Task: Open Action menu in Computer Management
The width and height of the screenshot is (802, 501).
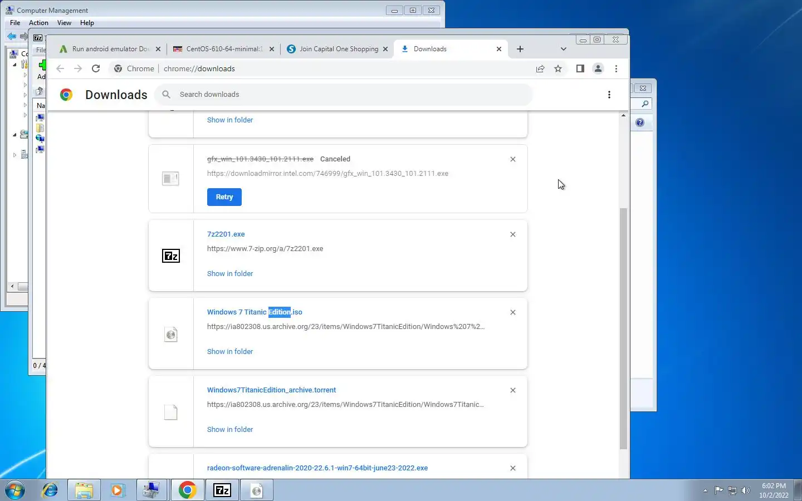Action: pyautogui.click(x=38, y=23)
